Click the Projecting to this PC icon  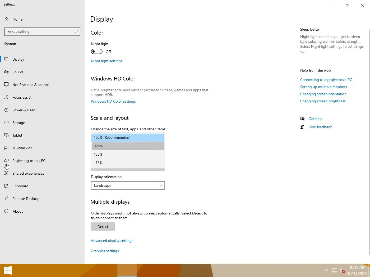6,160
